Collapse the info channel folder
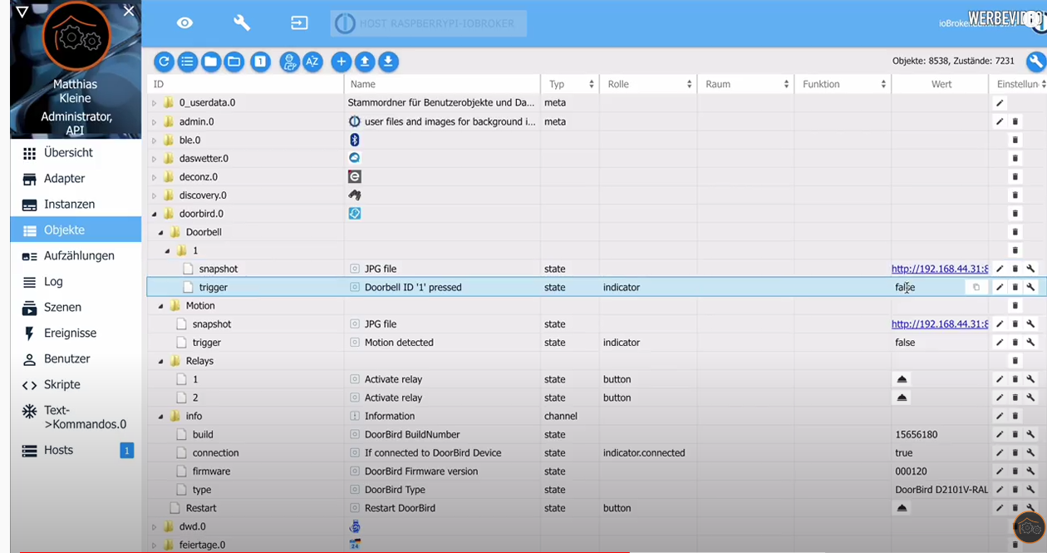 [x=160, y=416]
